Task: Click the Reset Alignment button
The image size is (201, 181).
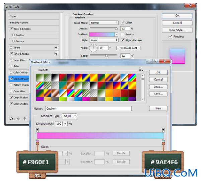Action: tap(128, 48)
